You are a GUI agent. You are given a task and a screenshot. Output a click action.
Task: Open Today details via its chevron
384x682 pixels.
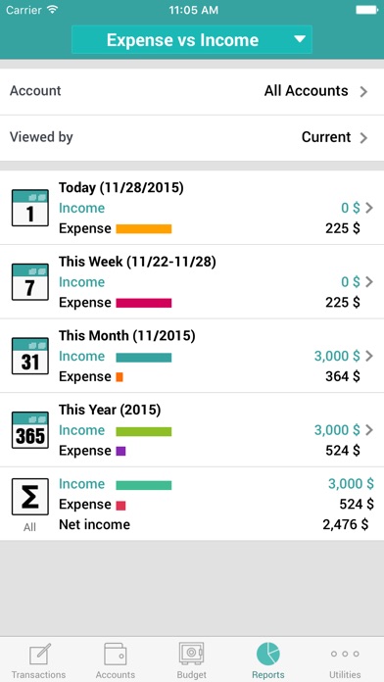(x=369, y=208)
